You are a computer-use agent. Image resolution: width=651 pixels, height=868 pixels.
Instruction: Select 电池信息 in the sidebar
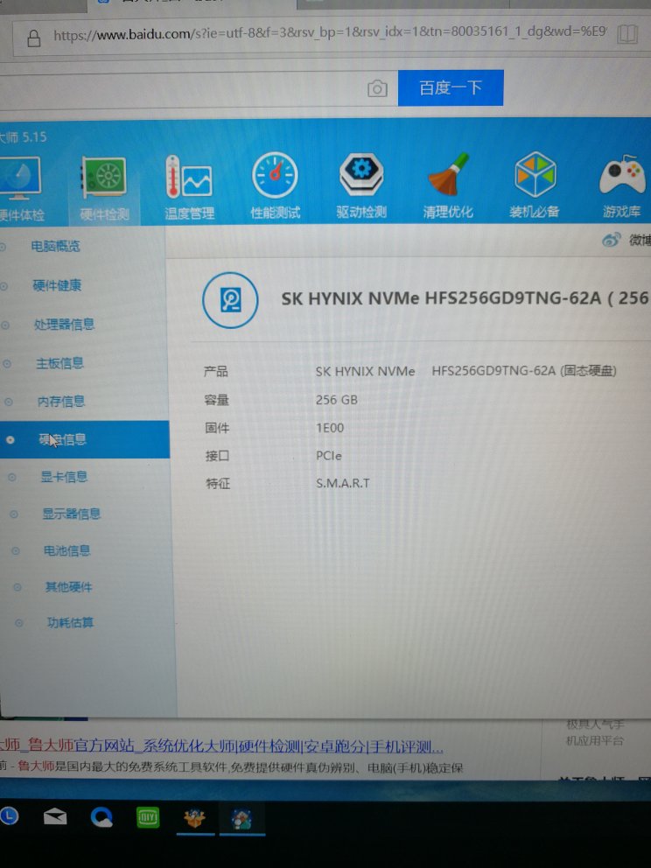pyautogui.click(x=67, y=550)
